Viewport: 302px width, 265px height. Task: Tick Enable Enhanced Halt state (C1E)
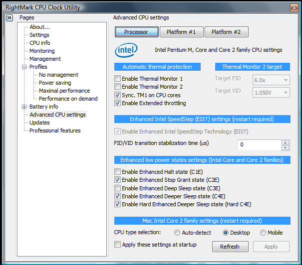(117, 172)
